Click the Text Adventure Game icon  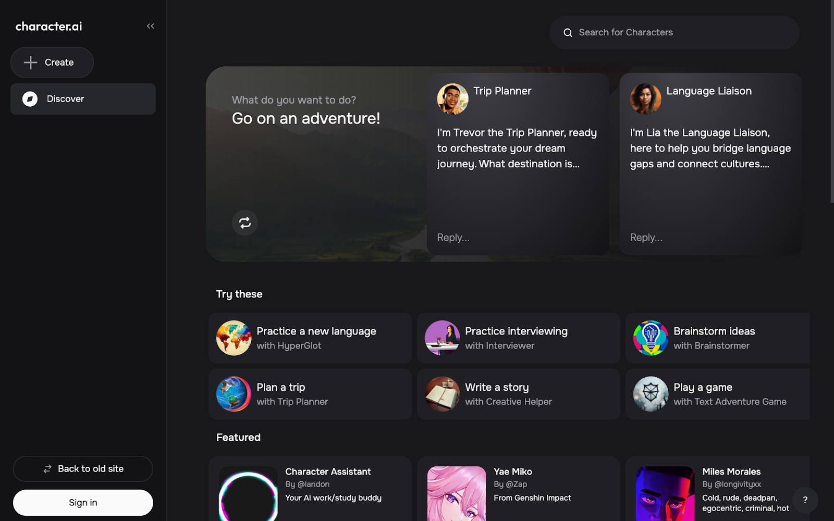tap(651, 394)
